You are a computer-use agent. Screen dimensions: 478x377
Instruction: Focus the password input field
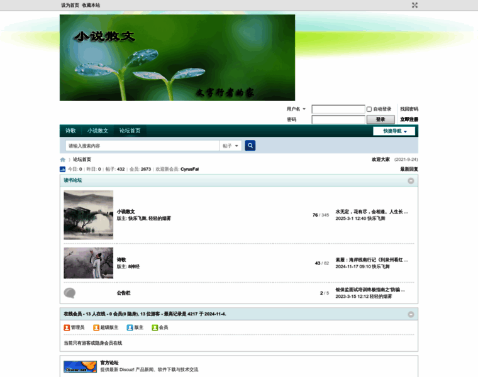(338, 119)
